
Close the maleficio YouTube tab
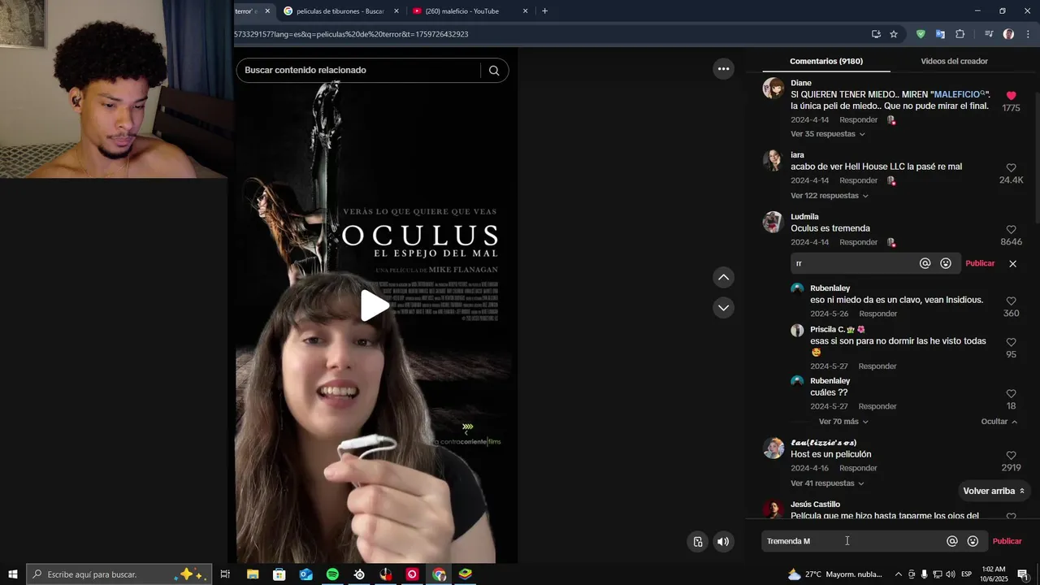[525, 11]
